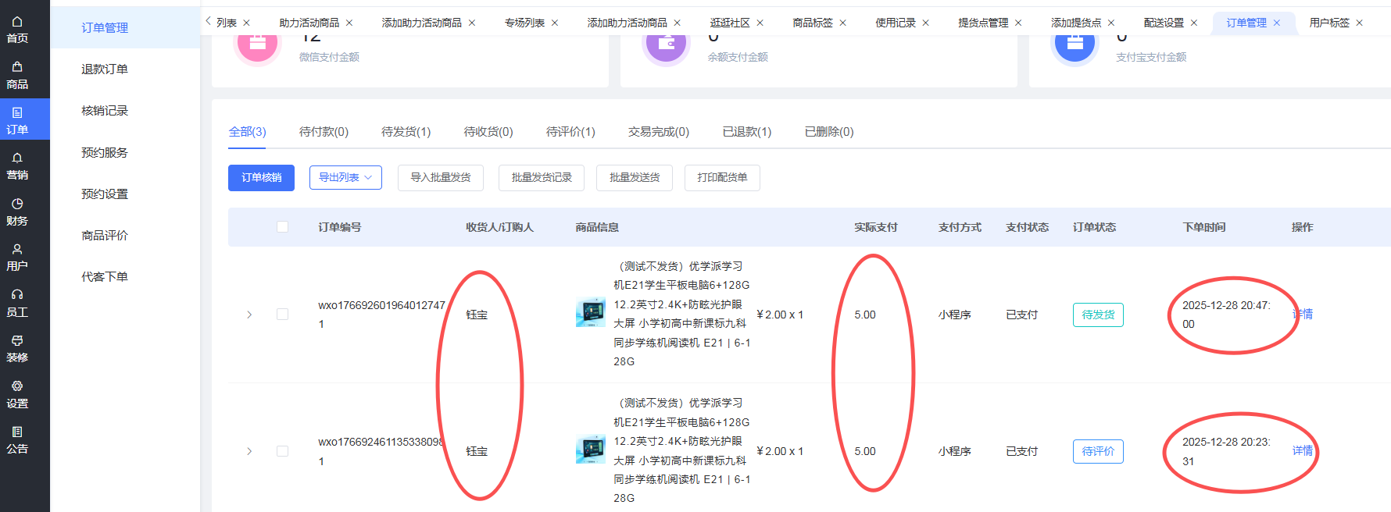Screen dimensions: 1391x512
Task: Click the 批量发货记录 button
Action: [542, 177]
